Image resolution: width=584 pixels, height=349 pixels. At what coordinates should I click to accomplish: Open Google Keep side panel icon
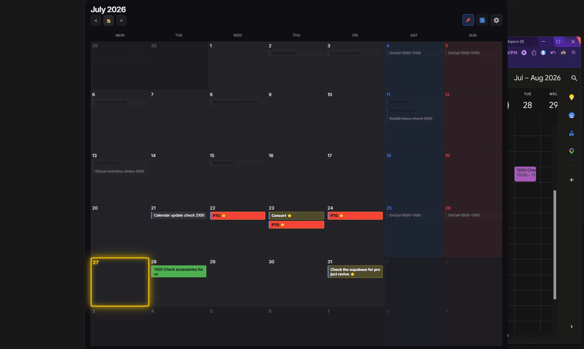pos(571,97)
